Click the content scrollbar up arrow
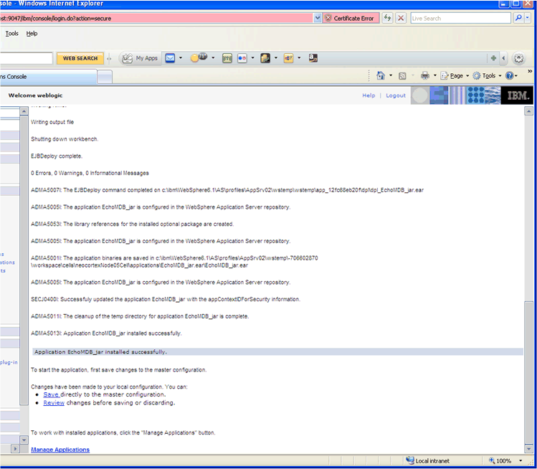Image resolution: width=537 pixels, height=469 pixels. click(528, 111)
